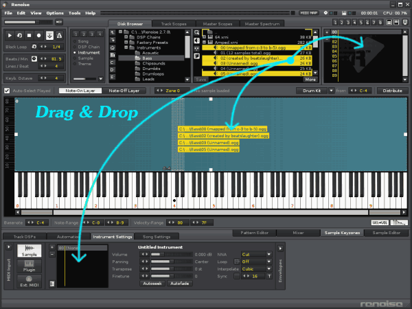
Task: Start playback with the Play button
Action: pyautogui.click(x=10, y=35)
